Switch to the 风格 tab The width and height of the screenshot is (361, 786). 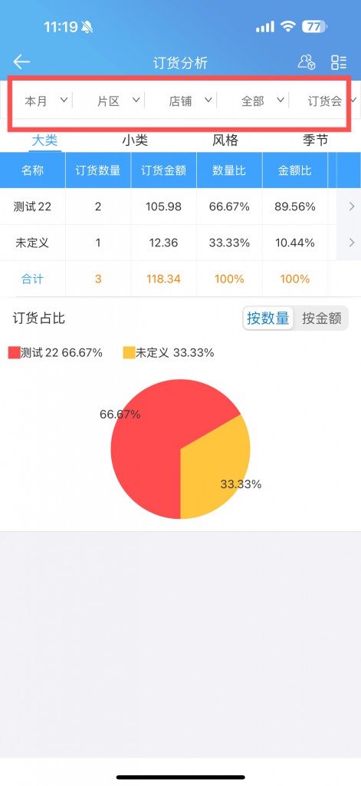pyautogui.click(x=225, y=140)
